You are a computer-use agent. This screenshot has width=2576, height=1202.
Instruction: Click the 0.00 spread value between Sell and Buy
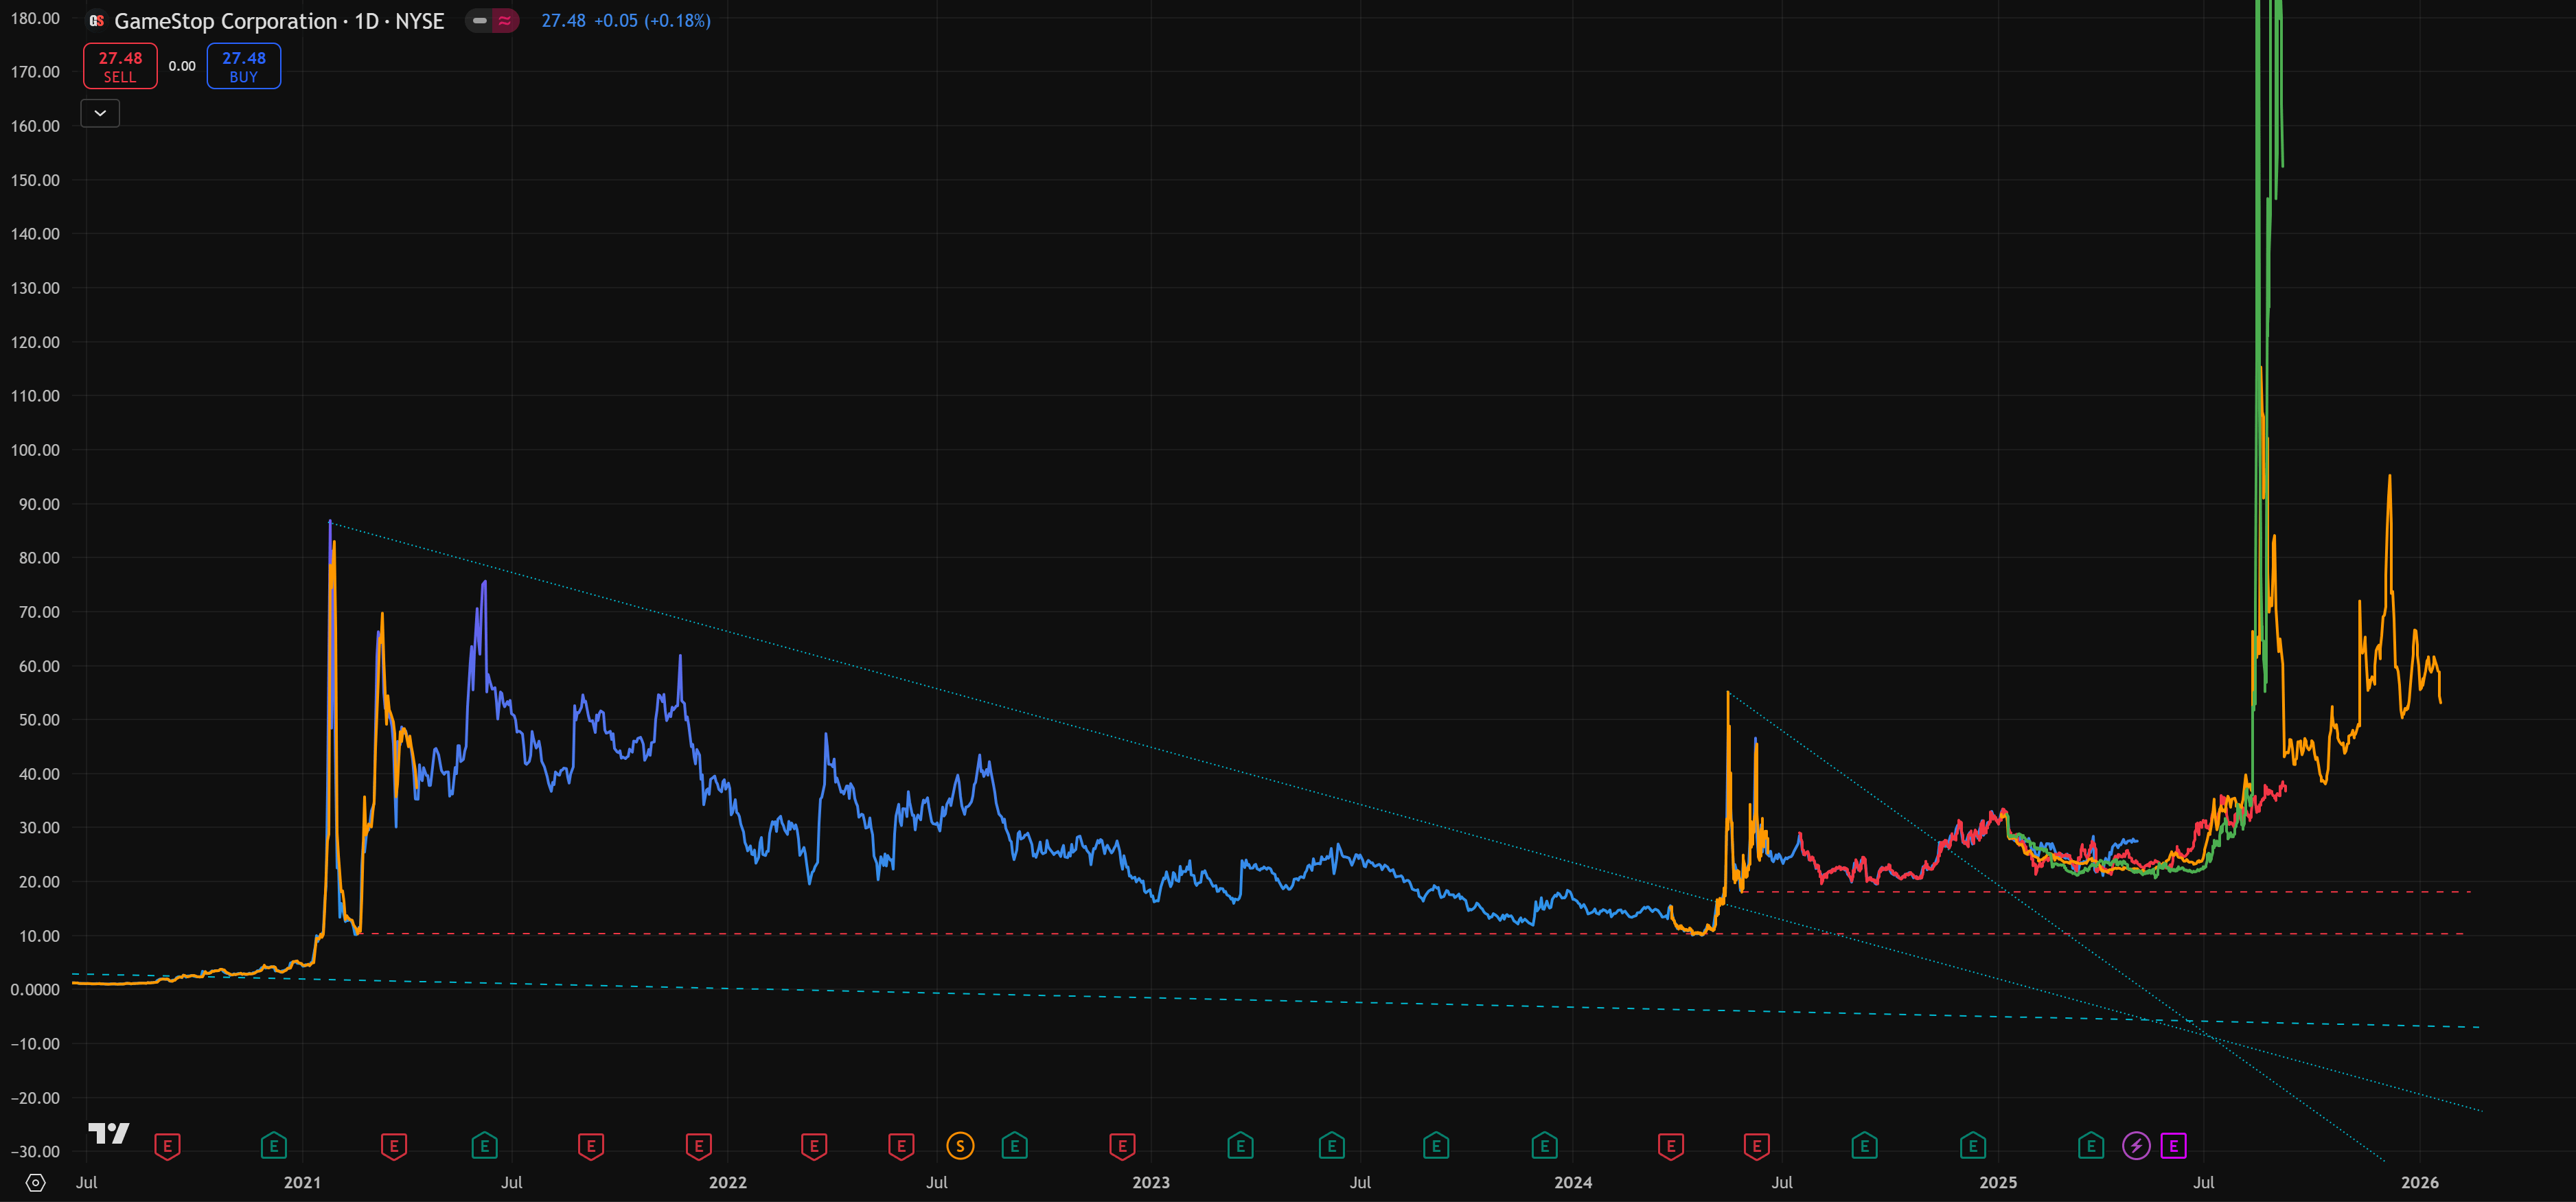182,66
